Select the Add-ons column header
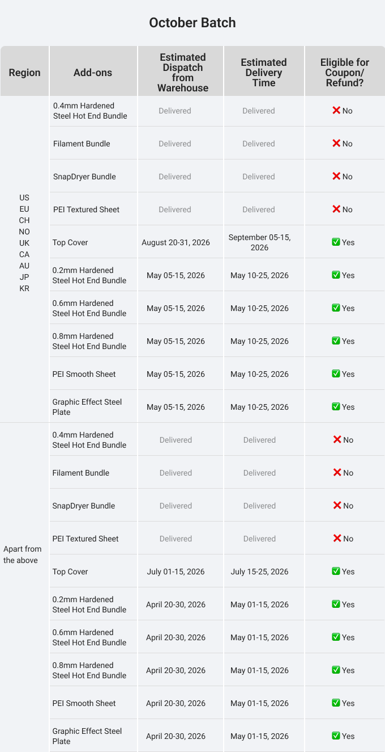Screen dimensions: 385x752 click(93, 71)
